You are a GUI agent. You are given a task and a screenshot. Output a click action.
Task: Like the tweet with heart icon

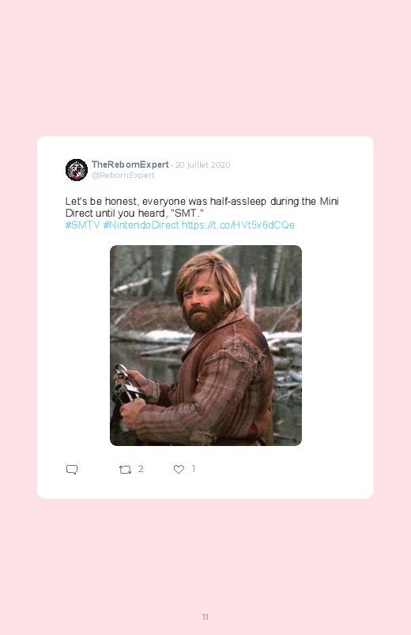tap(179, 469)
